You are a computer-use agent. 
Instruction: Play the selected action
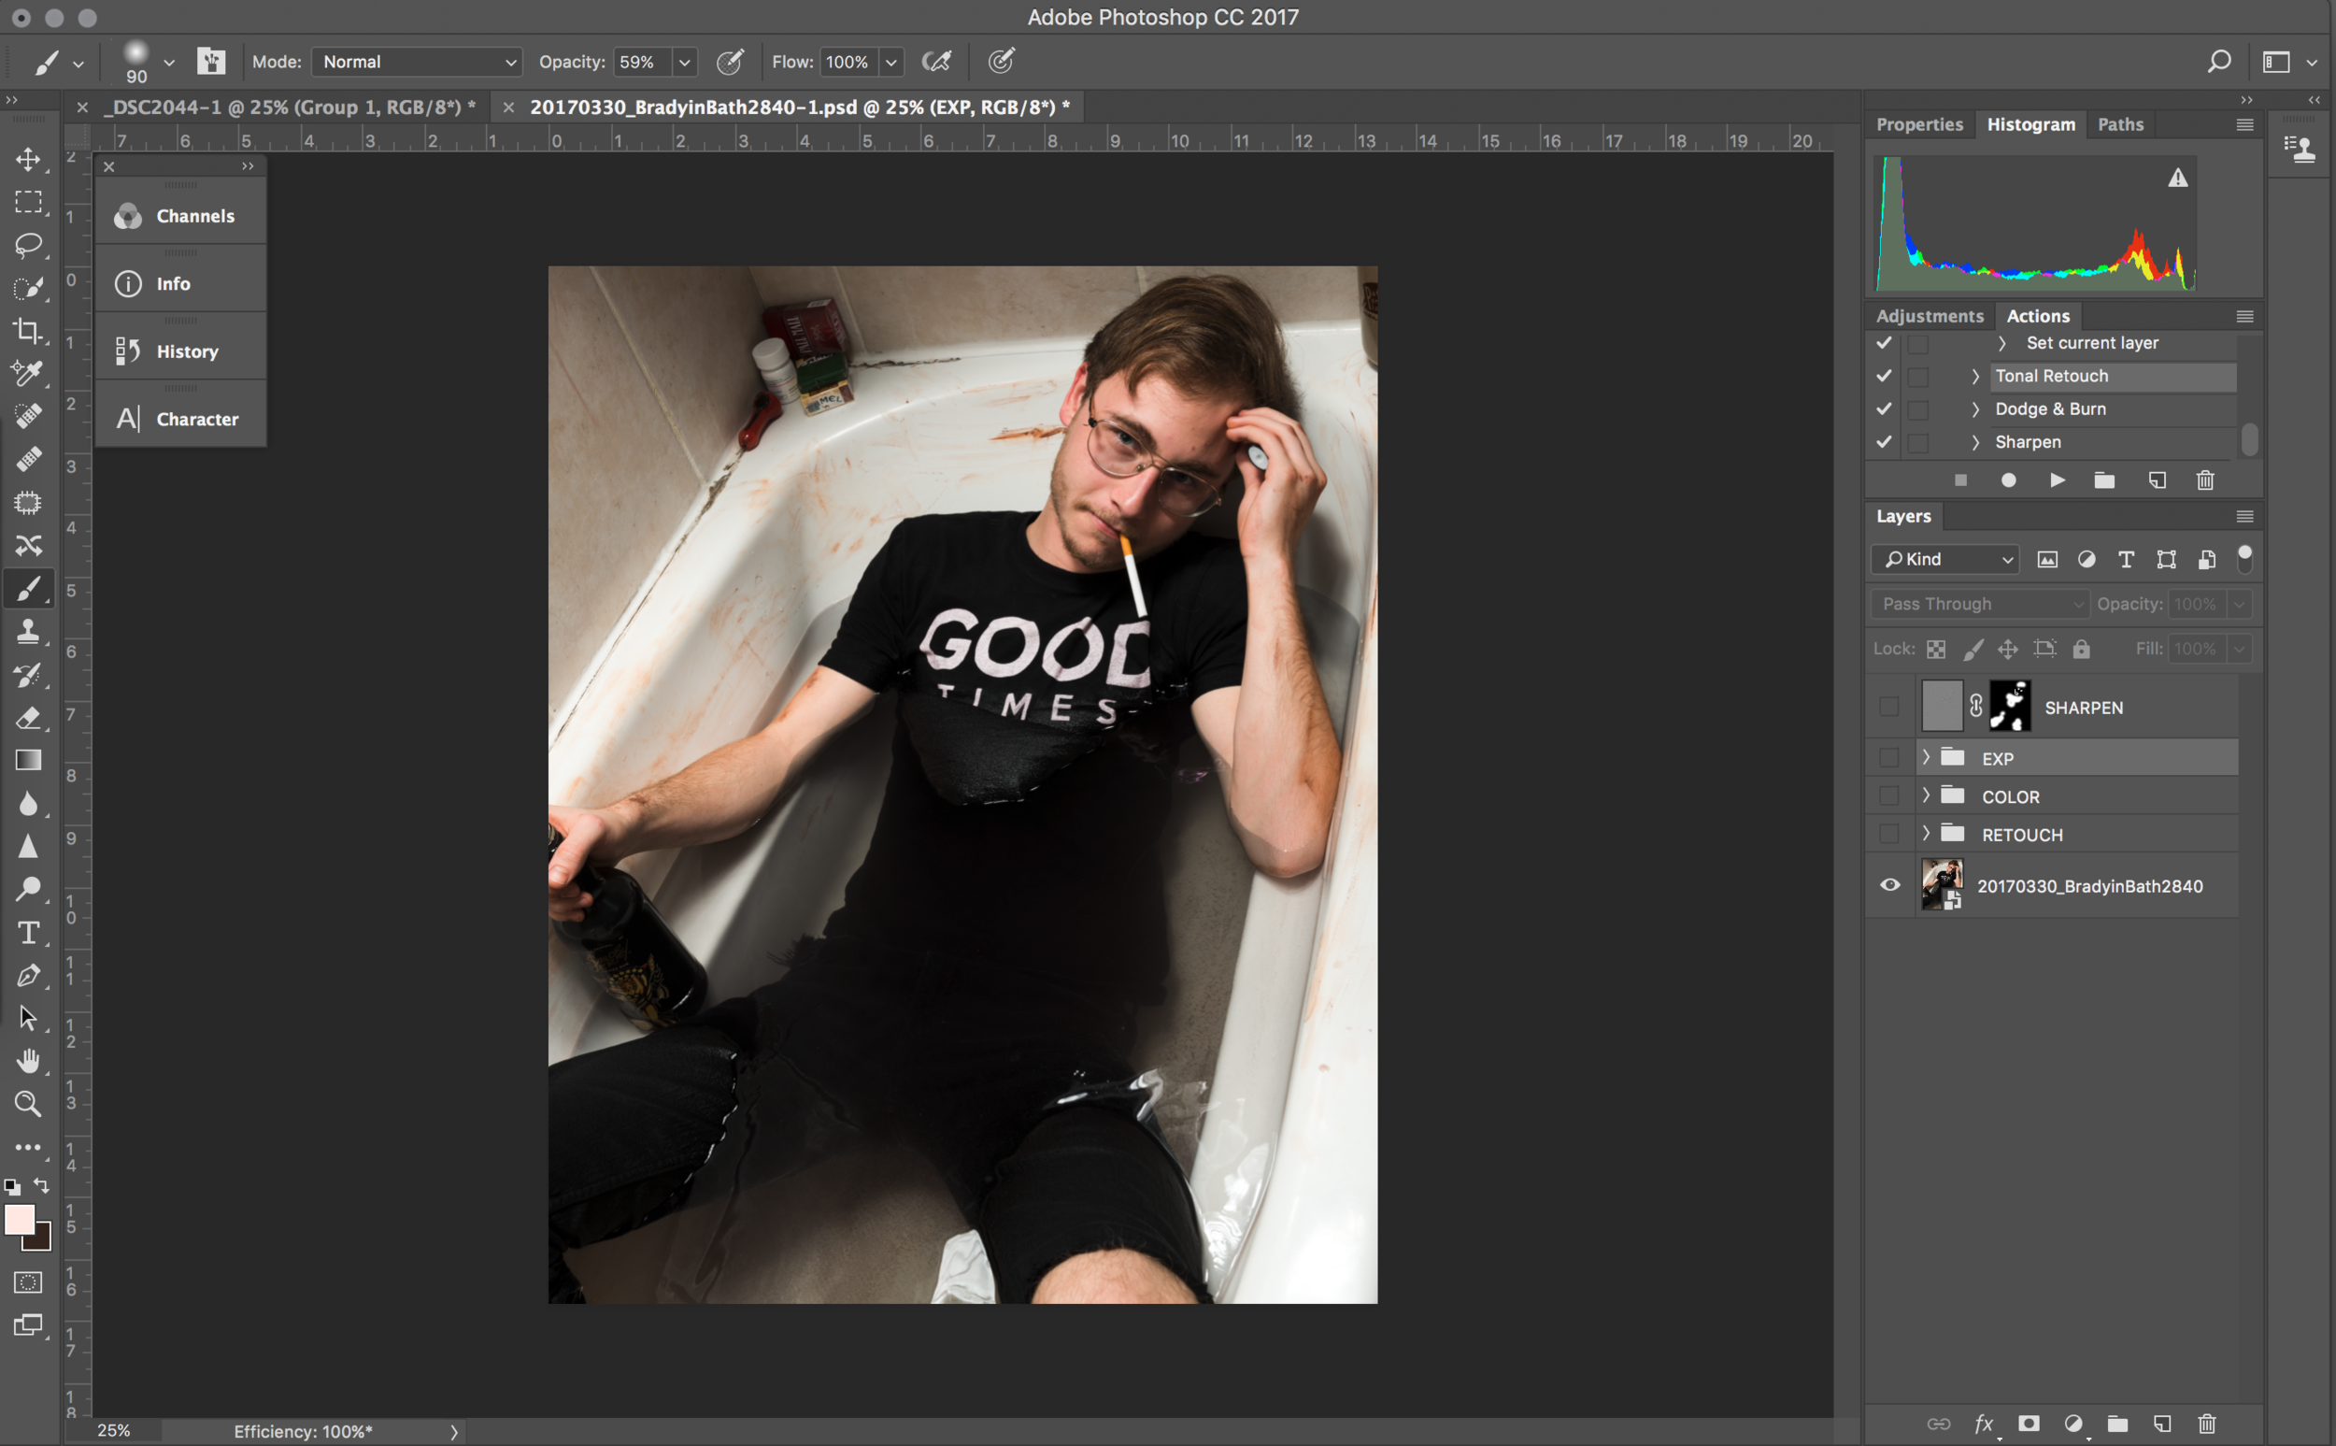[2057, 480]
